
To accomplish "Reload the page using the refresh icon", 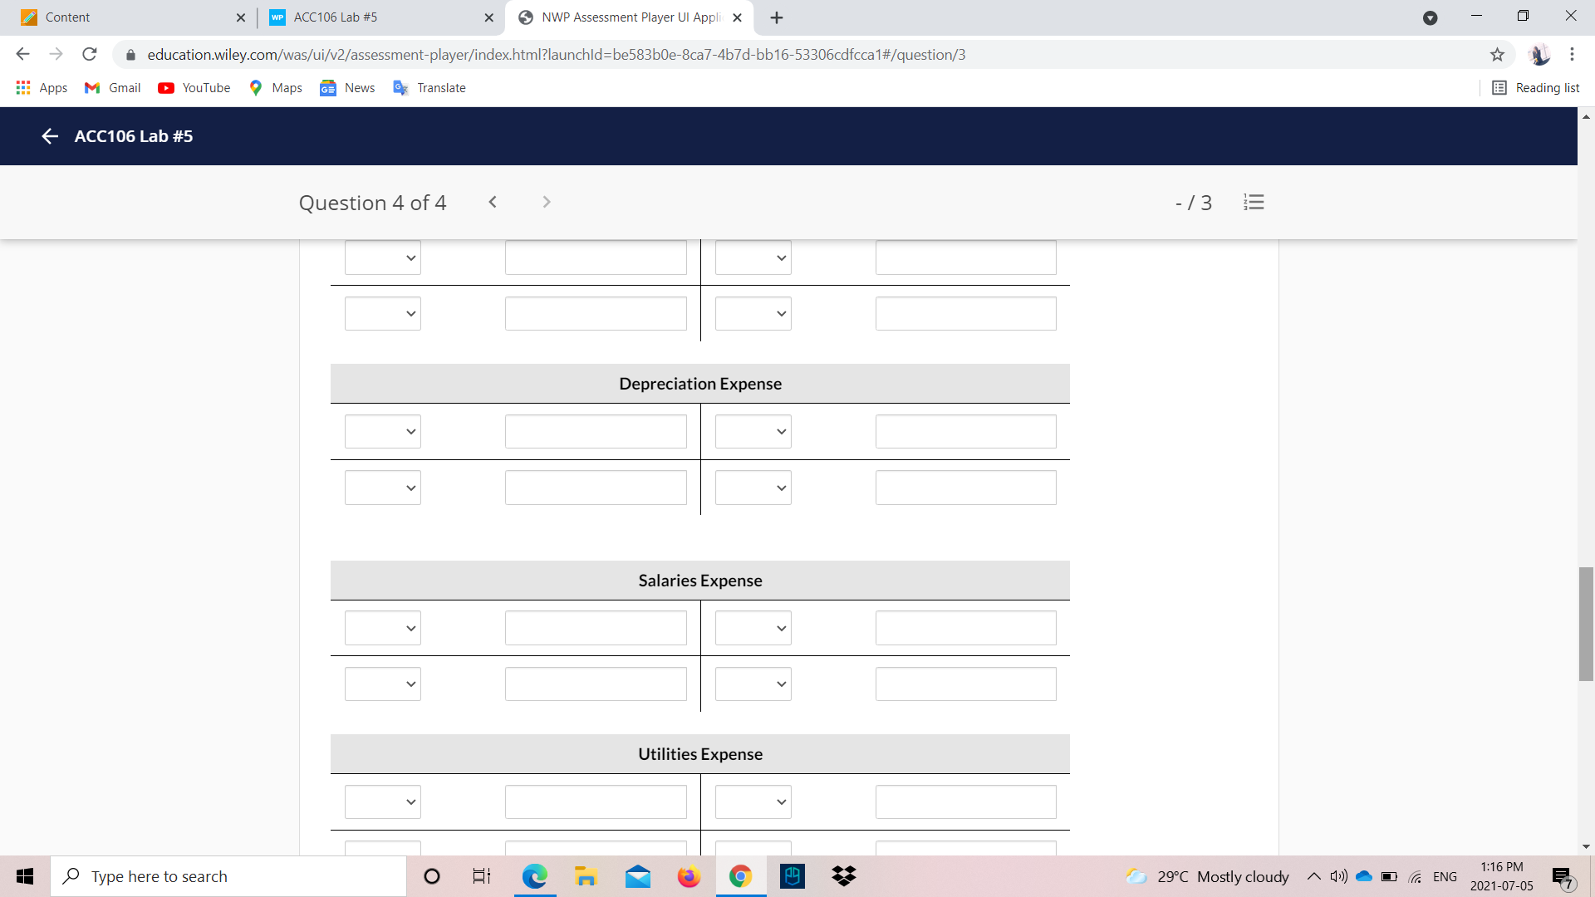I will [89, 54].
